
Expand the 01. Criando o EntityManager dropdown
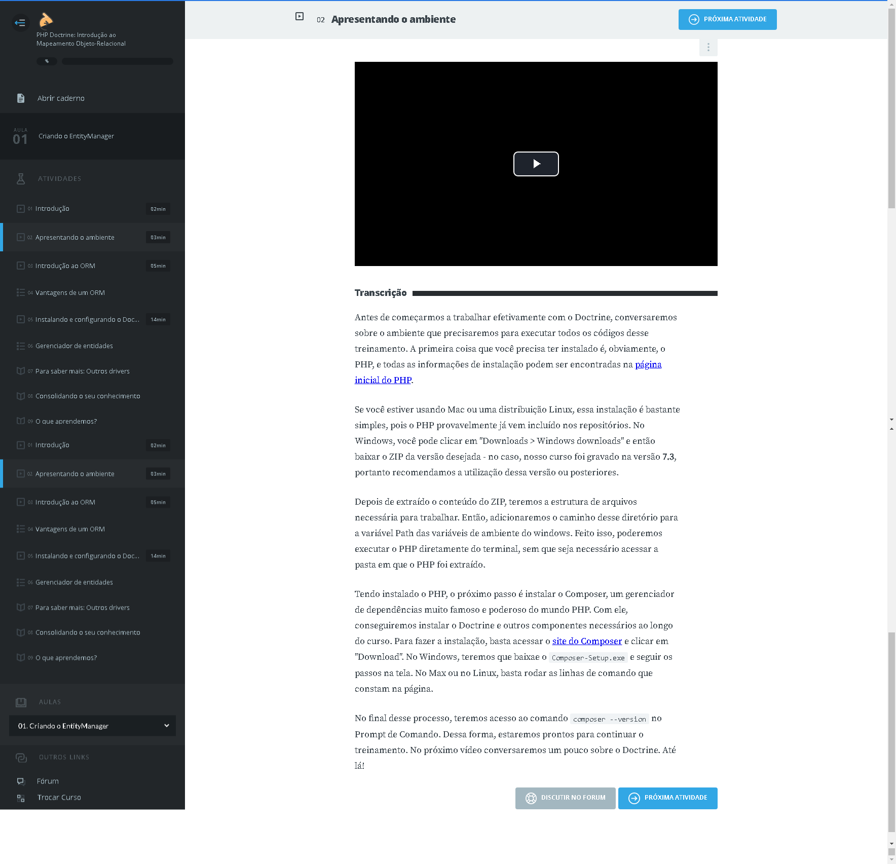tap(92, 726)
